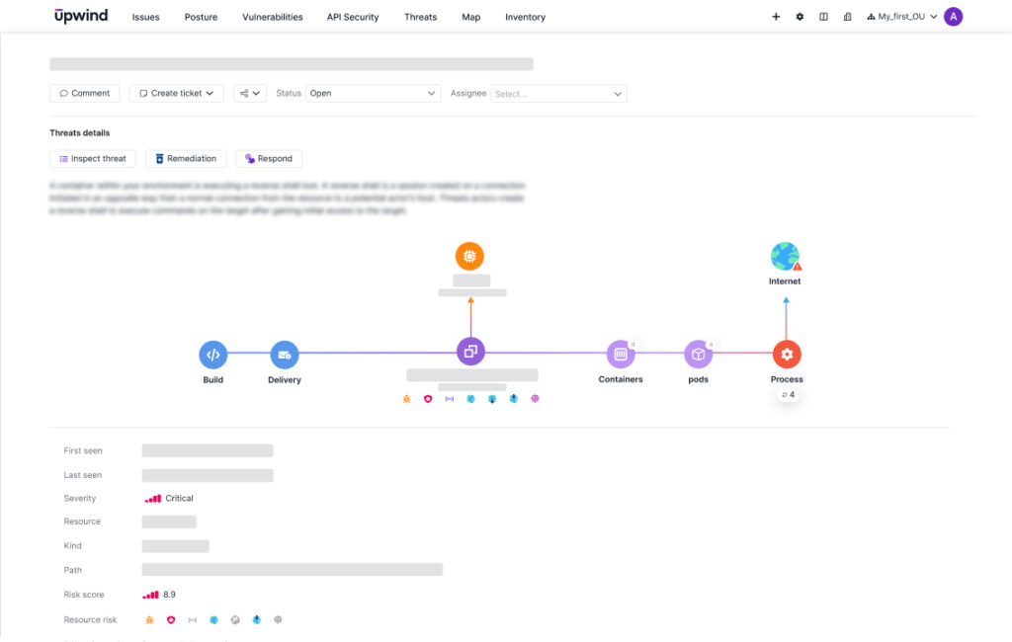Open the Assignee selector
1012x642 pixels.
(x=558, y=93)
